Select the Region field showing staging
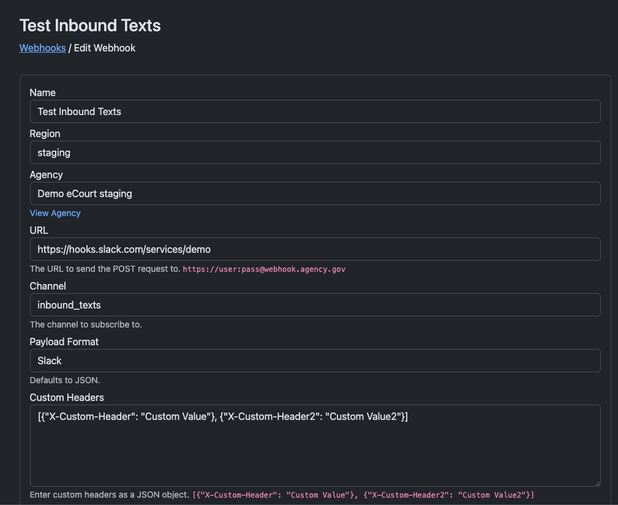The width and height of the screenshot is (618, 505). 315,152
